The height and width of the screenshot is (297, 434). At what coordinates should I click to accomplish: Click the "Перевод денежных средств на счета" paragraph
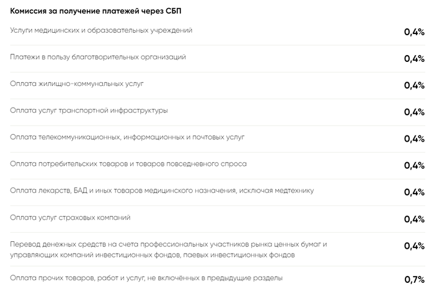(x=167, y=249)
